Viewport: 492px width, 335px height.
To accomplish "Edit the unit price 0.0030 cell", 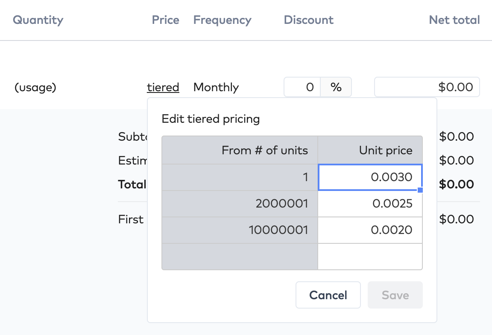I will click(370, 177).
